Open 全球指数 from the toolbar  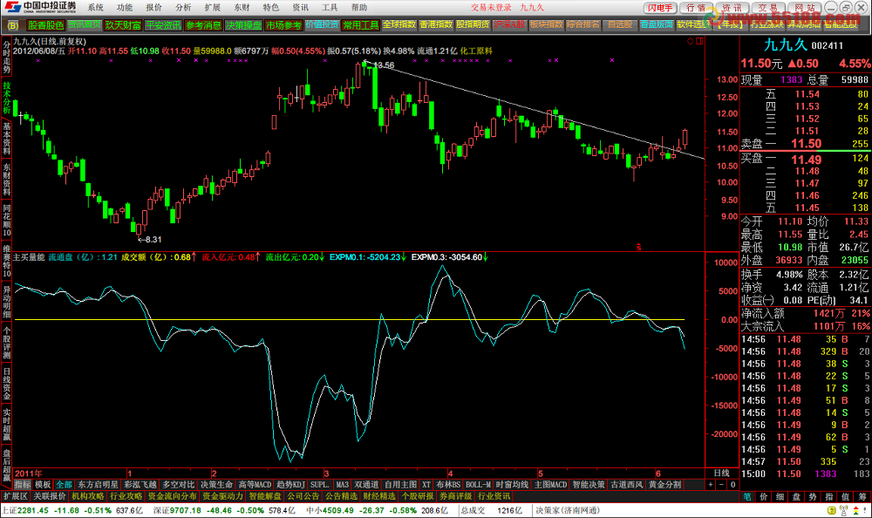(x=399, y=24)
